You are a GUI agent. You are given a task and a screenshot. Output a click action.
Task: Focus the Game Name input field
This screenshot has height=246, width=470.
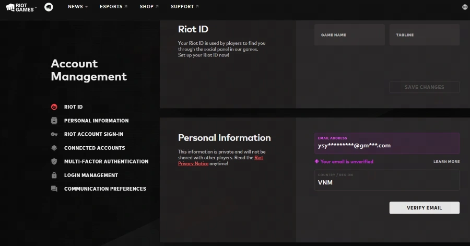click(x=349, y=35)
